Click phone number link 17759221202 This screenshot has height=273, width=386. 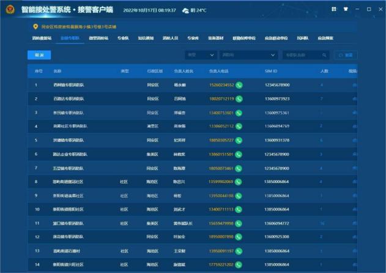(x=221, y=264)
